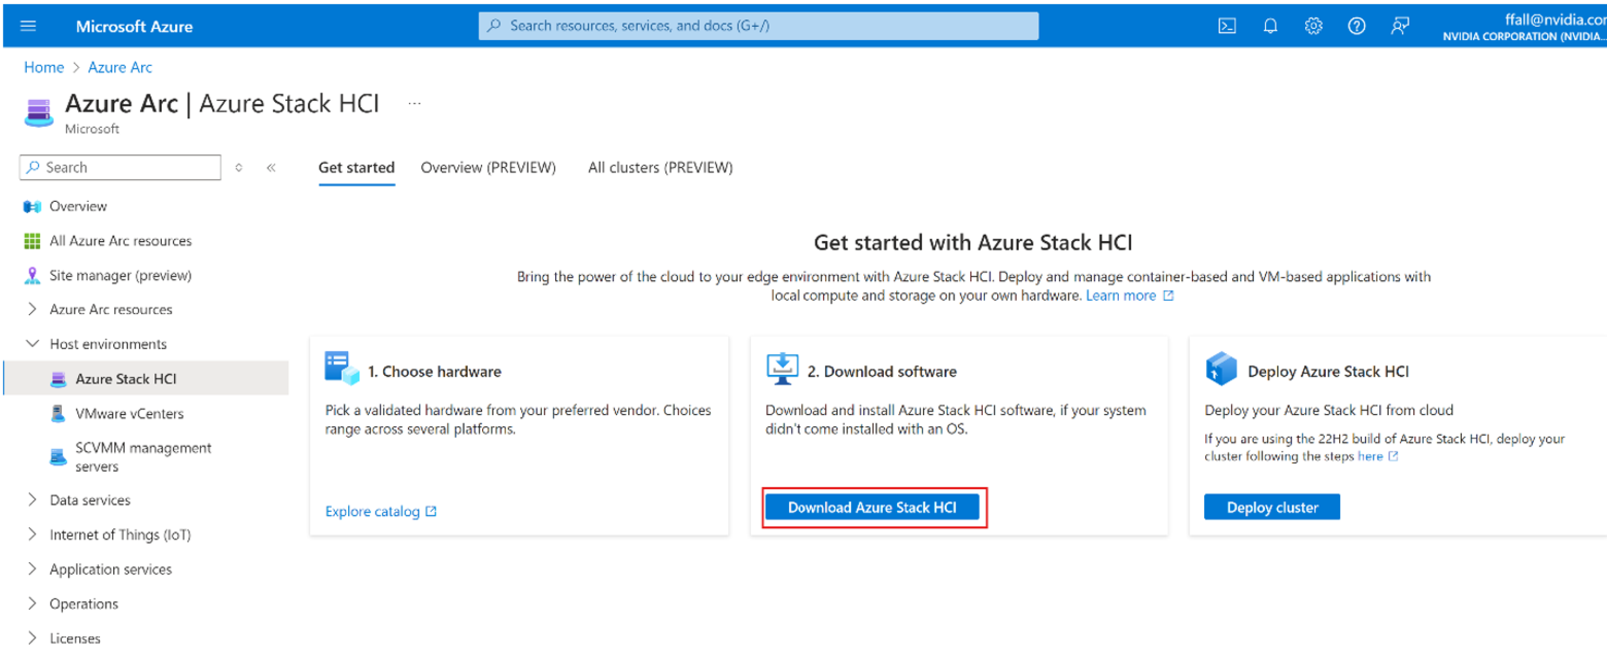
Task: Click the feedback icon in the top bar
Action: 1399,26
